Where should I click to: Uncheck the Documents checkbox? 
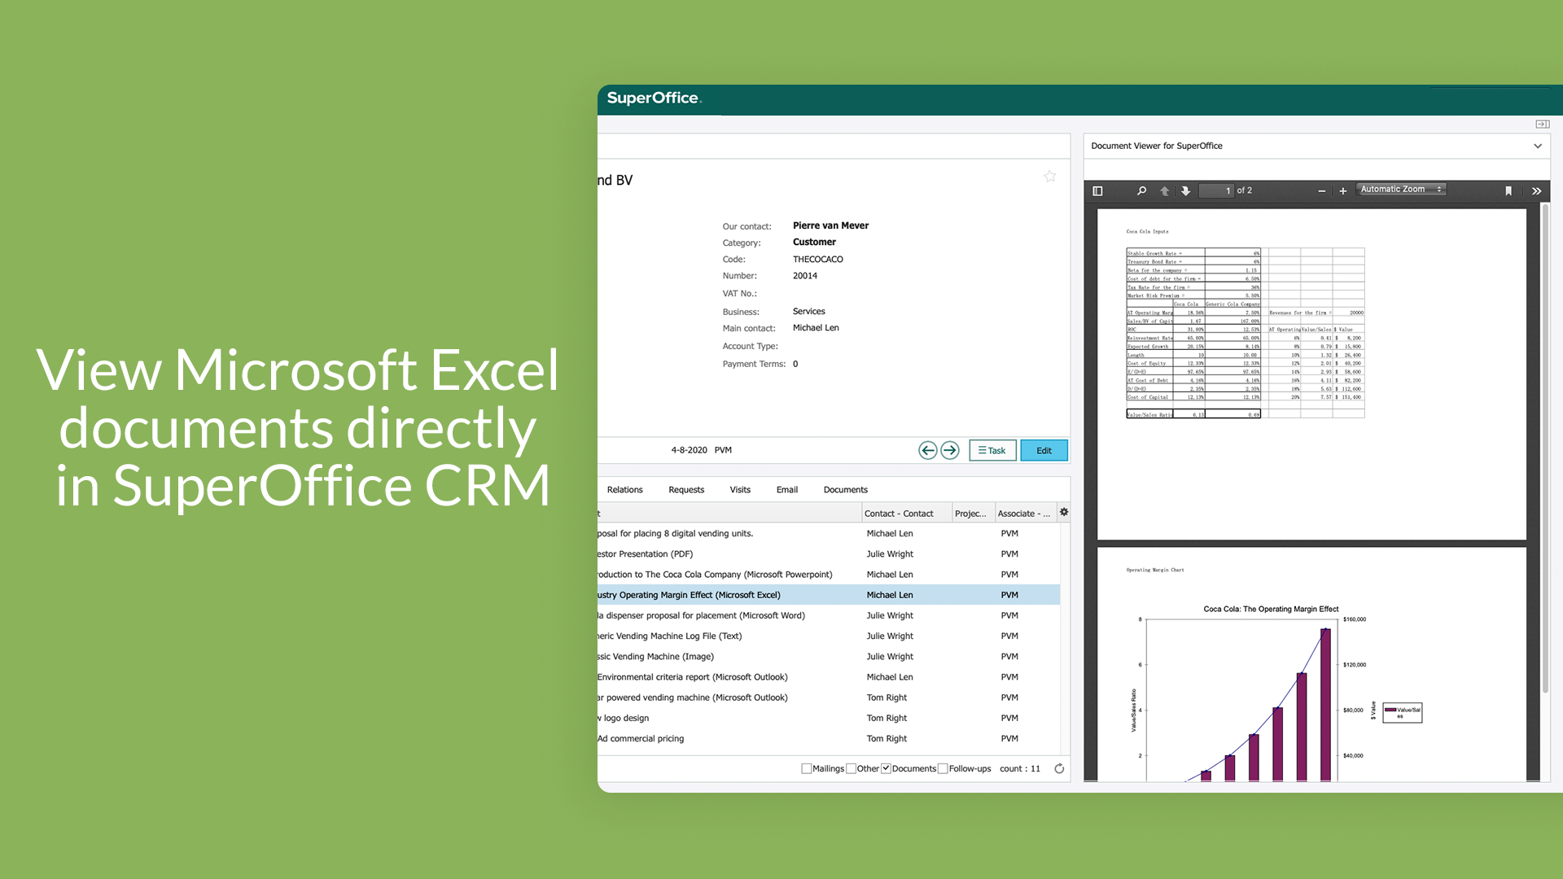tap(886, 768)
